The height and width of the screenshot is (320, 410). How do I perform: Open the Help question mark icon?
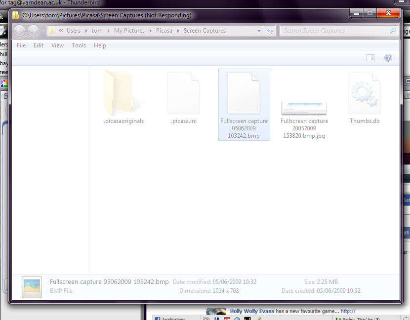pos(388,58)
